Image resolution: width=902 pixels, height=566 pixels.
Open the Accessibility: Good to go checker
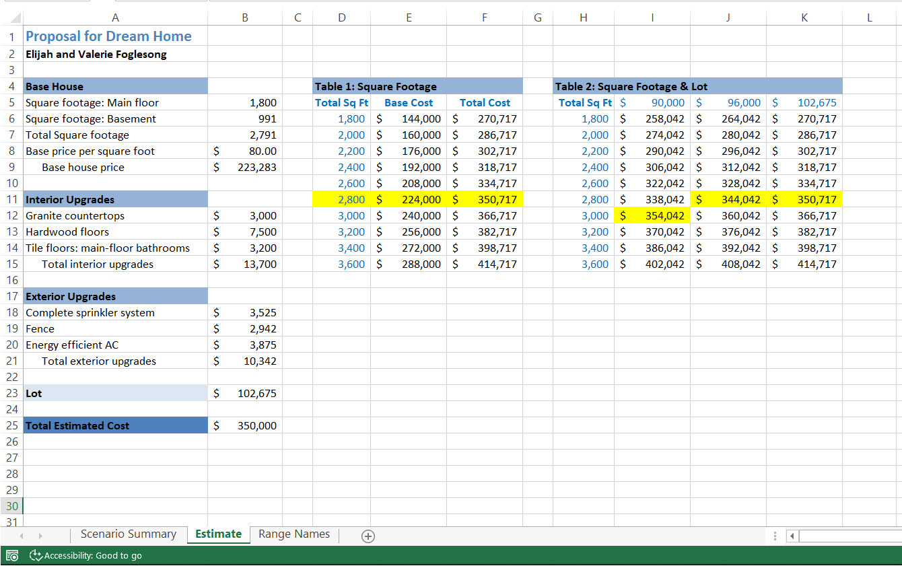click(x=86, y=556)
